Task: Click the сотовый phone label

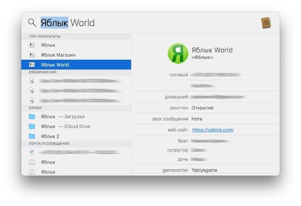Action: click(x=179, y=75)
